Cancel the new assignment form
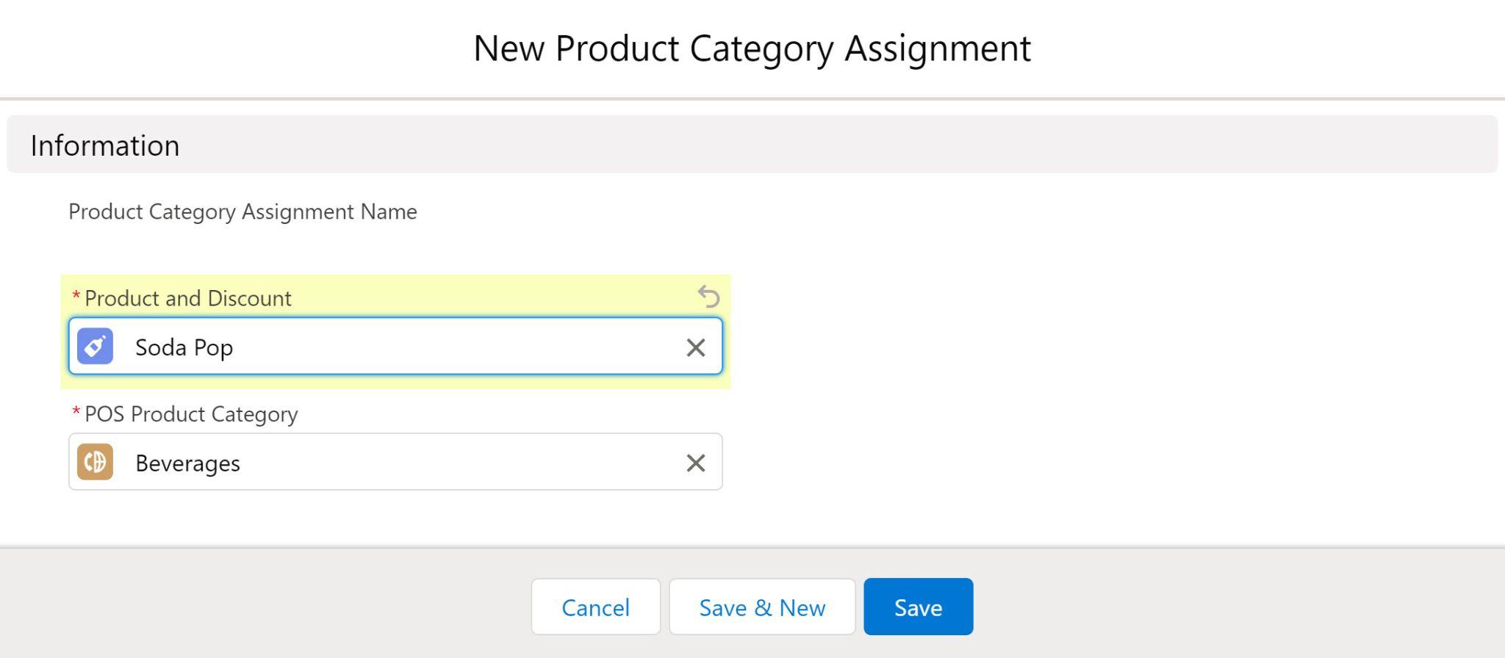Screen dimensions: 1505x658 click(595, 607)
